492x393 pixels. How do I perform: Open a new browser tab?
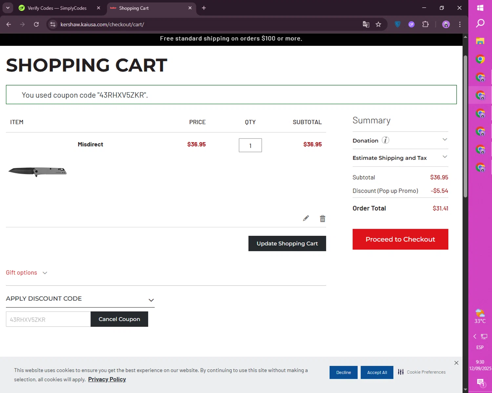pos(204,8)
